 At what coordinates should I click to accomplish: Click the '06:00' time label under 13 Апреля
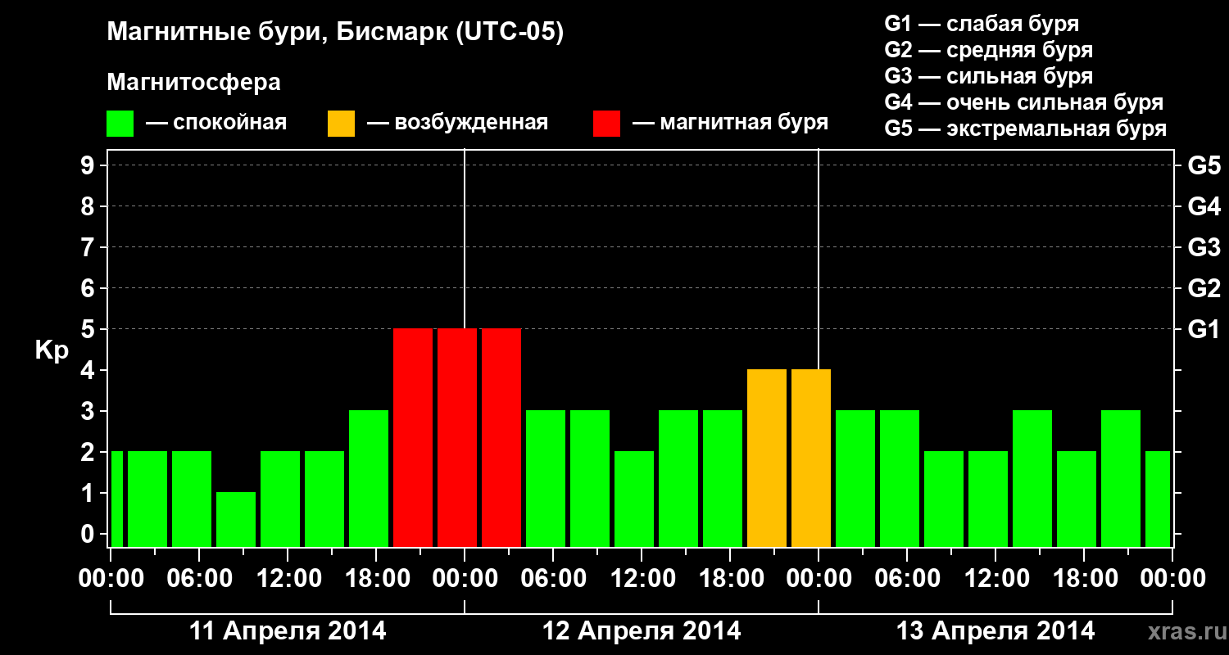(907, 579)
